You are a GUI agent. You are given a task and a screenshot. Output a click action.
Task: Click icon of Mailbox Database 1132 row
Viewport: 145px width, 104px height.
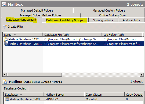point(6,39)
